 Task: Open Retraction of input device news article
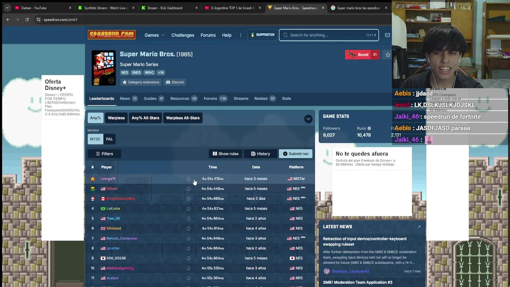[365, 242]
